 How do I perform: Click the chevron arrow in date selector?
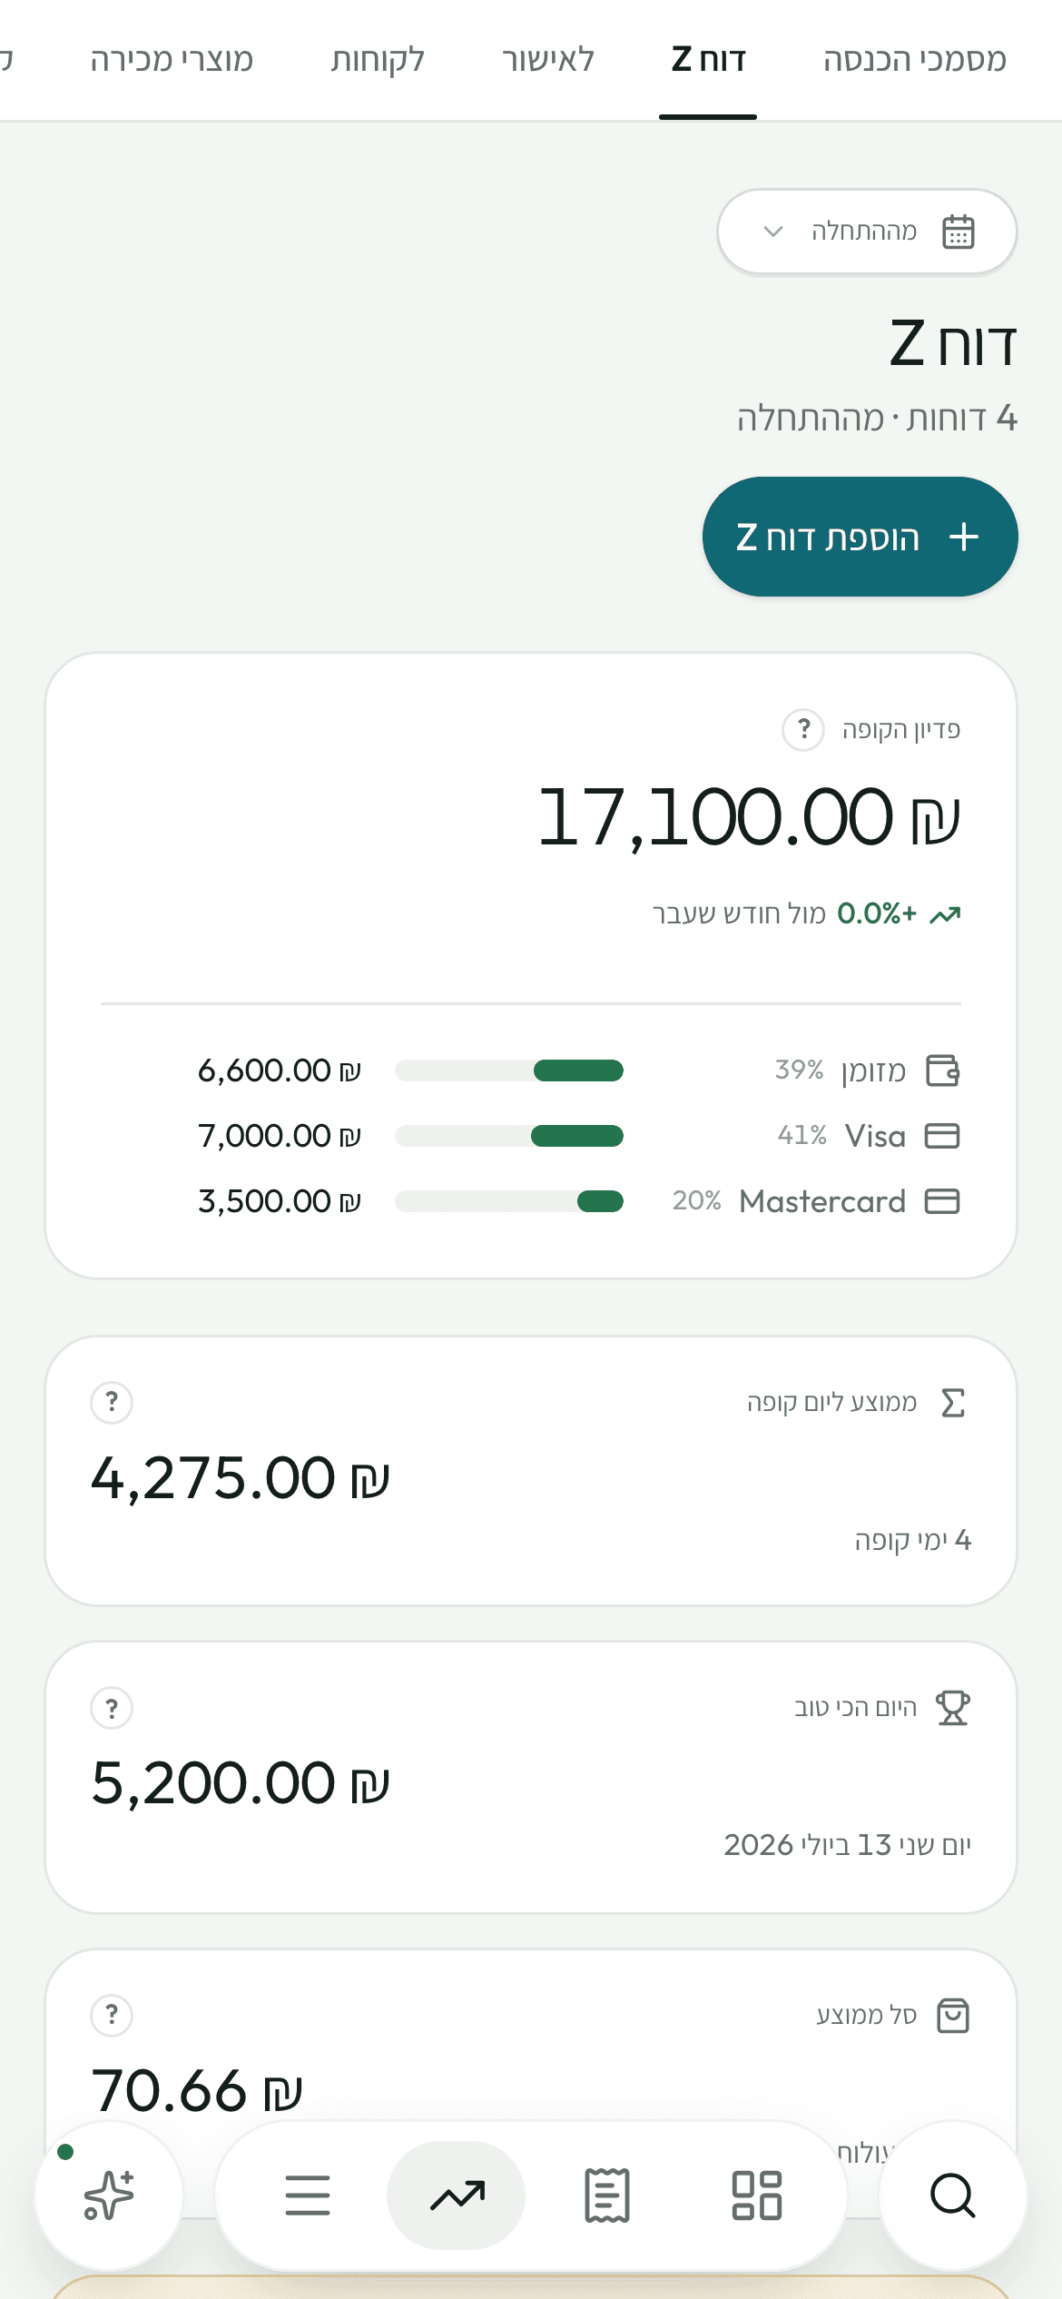tap(773, 232)
